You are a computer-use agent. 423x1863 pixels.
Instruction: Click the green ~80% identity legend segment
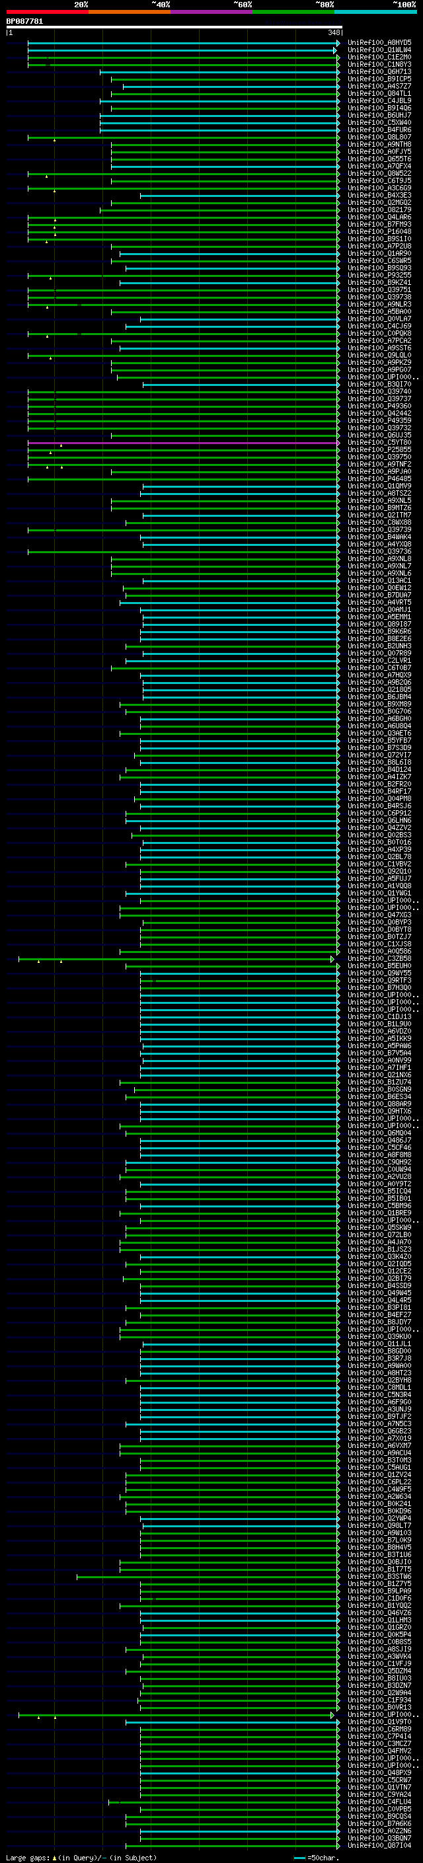[293, 12]
